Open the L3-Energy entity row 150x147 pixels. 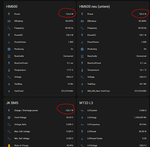[113, 118]
